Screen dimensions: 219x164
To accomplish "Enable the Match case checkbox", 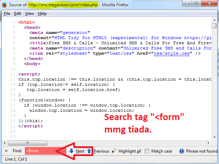I will coord(147,151).
